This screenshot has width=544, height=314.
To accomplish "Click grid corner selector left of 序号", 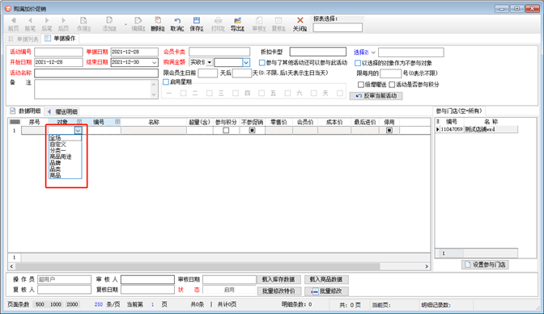I will [15, 122].
